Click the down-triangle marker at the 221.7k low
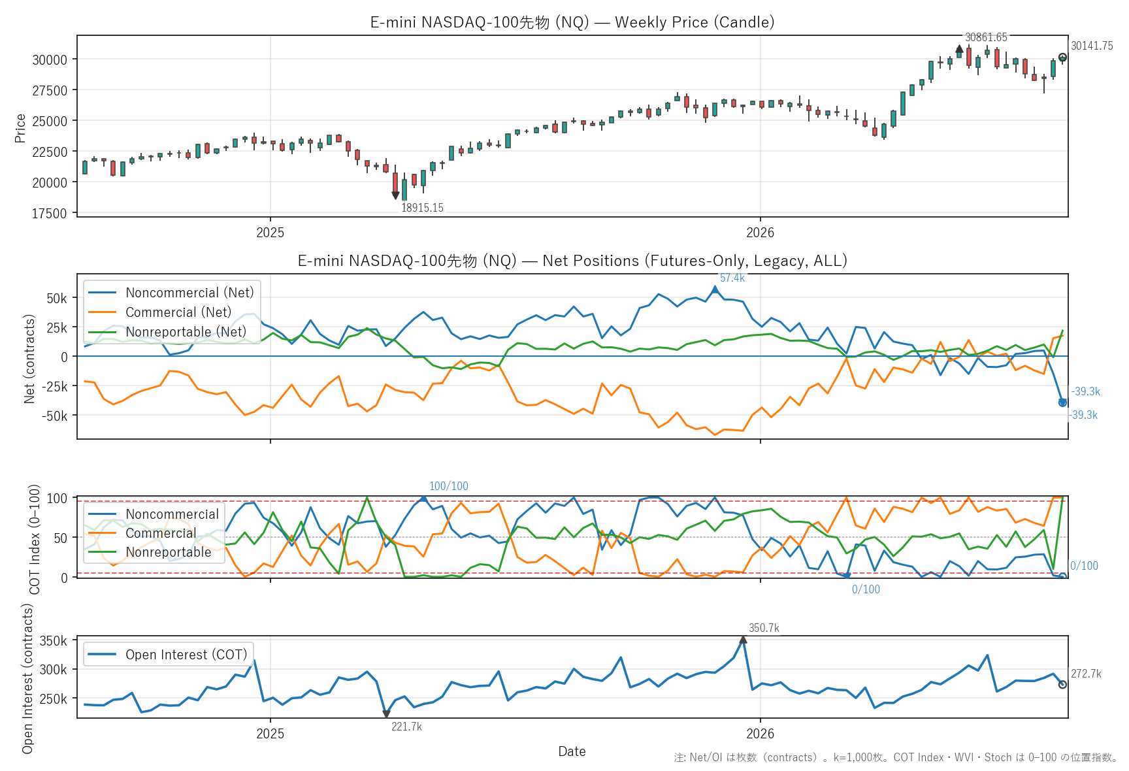 coord(386,714)
